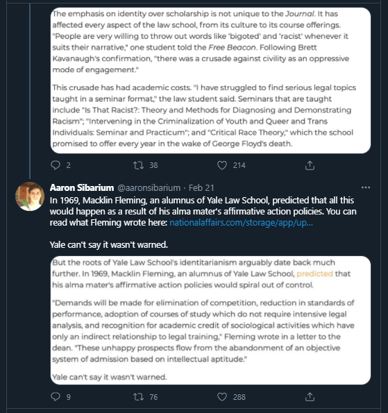Open Aaron Sibarium's profile picture
Viewport: 388px width, 413px height.
30,196
